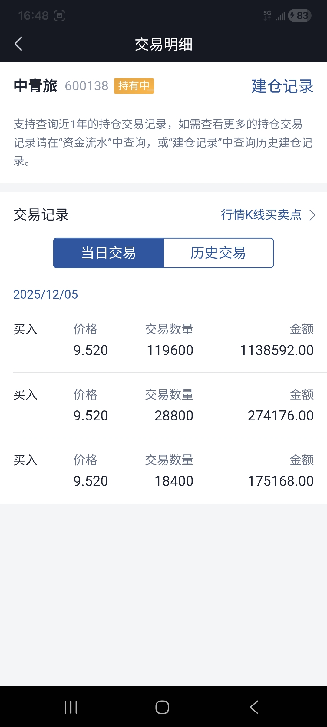327x727 pixels.
Task: Tap the screen record icon in status bar
Action: click(60, 16)
